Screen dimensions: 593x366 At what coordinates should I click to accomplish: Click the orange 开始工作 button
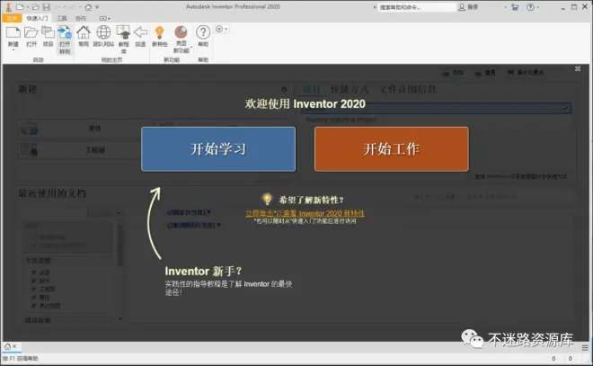click(392, 149)
